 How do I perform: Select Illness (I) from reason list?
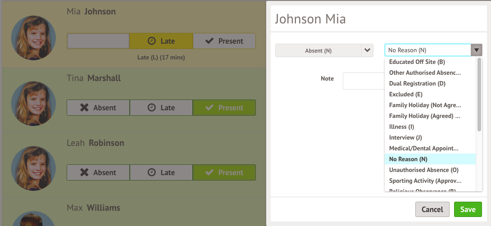coord(401,127)
